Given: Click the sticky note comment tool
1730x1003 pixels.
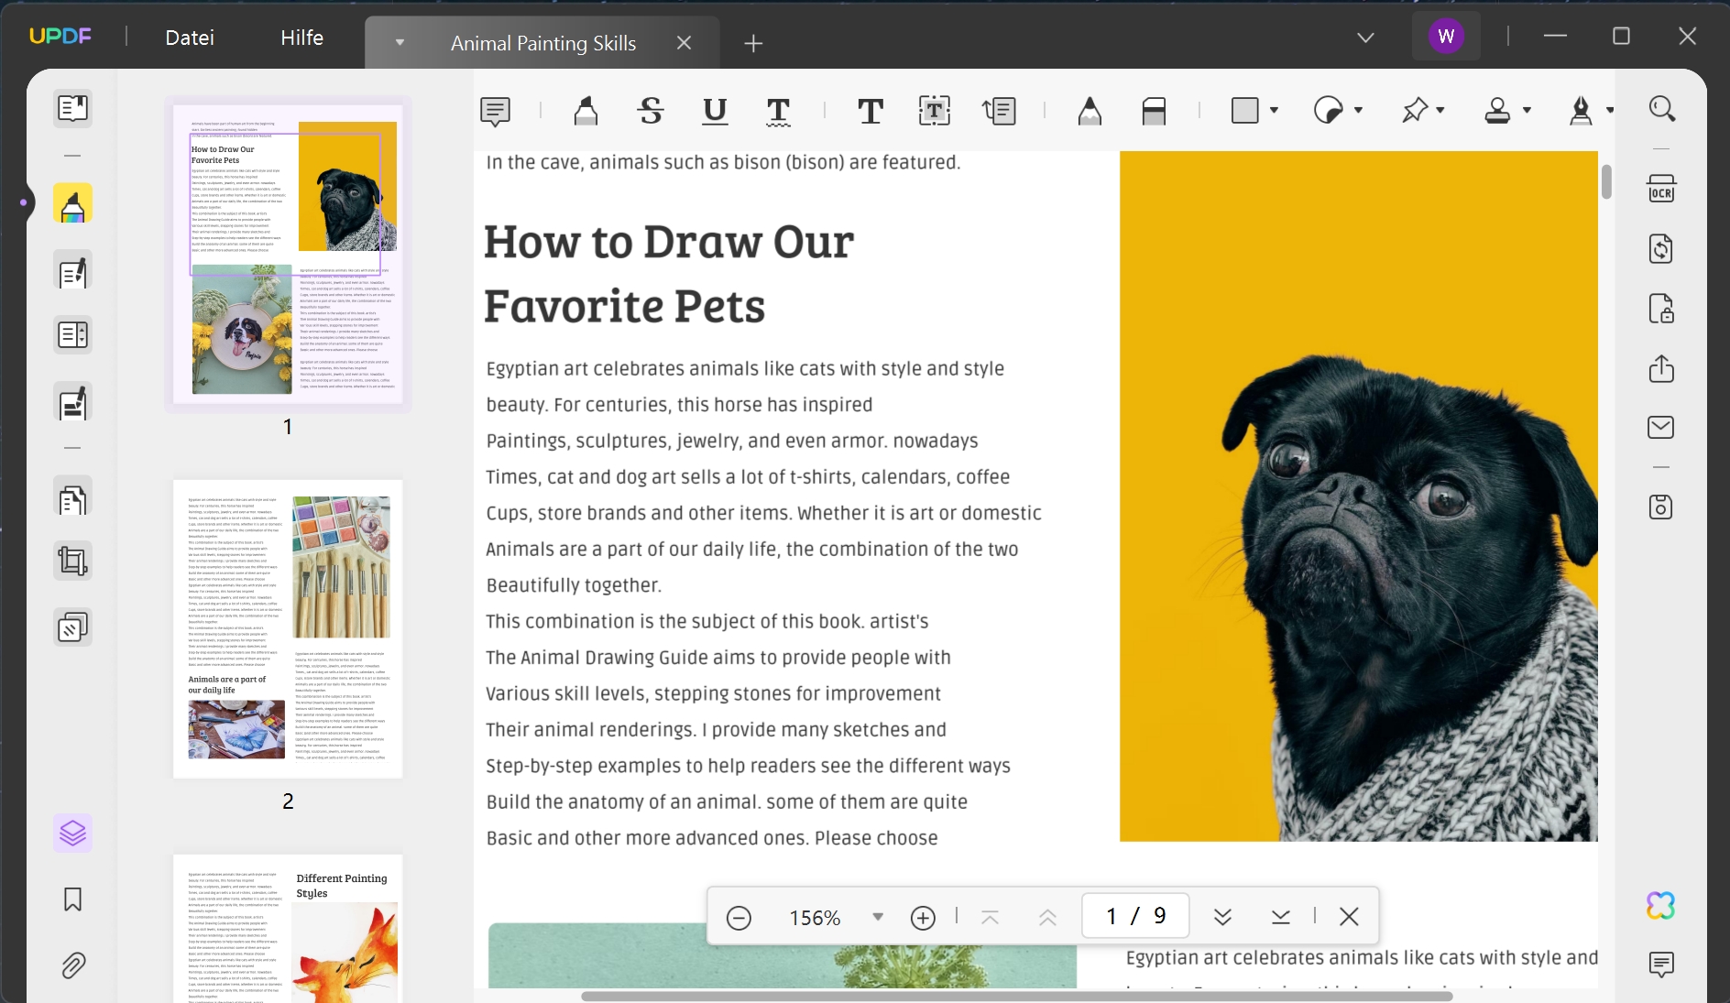Looking at the screenshot, I should (x=495, y=111).
